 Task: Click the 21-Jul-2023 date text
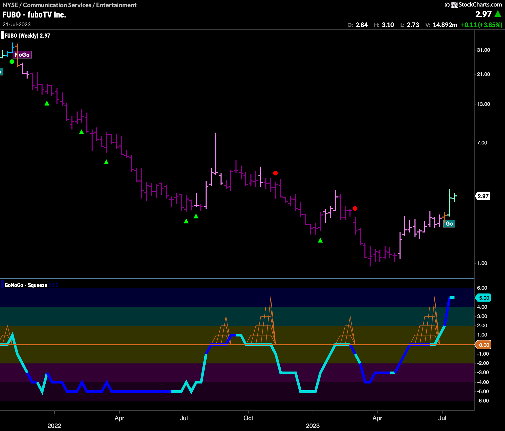tap(17, 24)
